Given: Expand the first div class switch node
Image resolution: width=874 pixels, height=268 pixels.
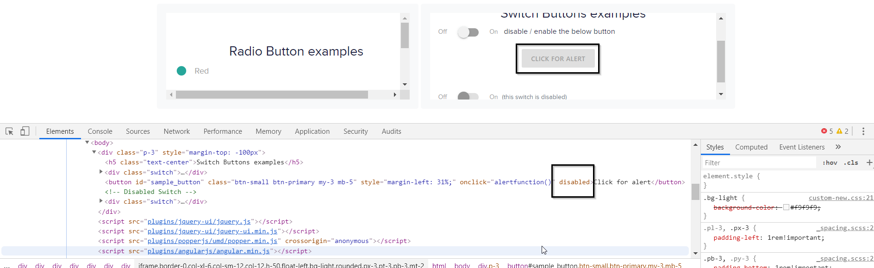Looking at the screenshot, I should pos(101,172).
